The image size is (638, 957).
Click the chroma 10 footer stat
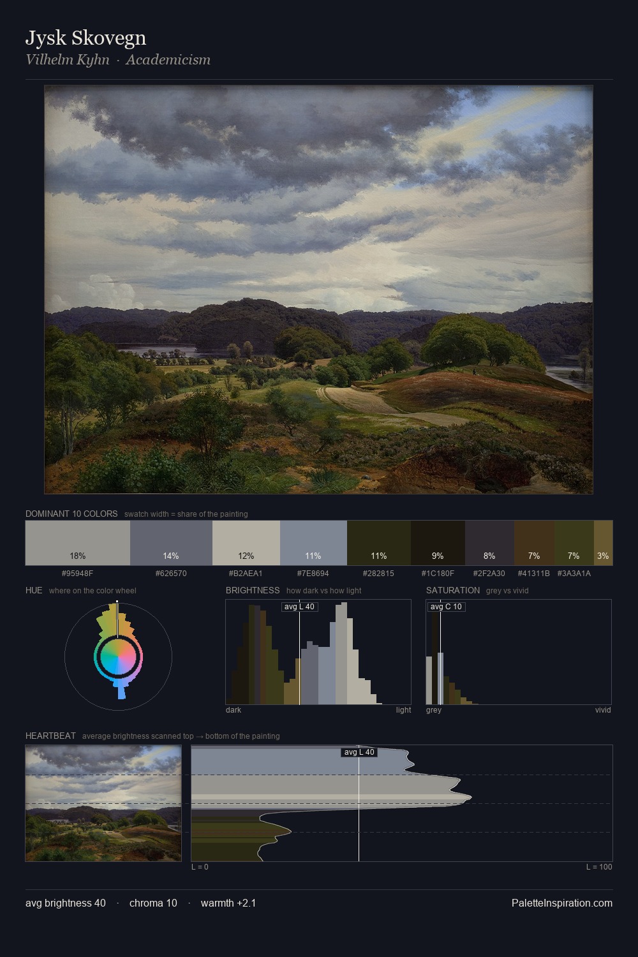click(x=153, y=903)
